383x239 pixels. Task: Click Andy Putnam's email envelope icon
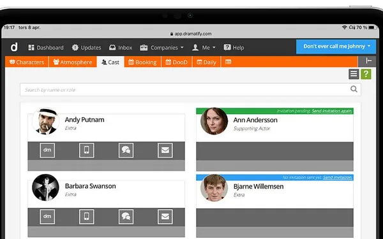[165, 150]
